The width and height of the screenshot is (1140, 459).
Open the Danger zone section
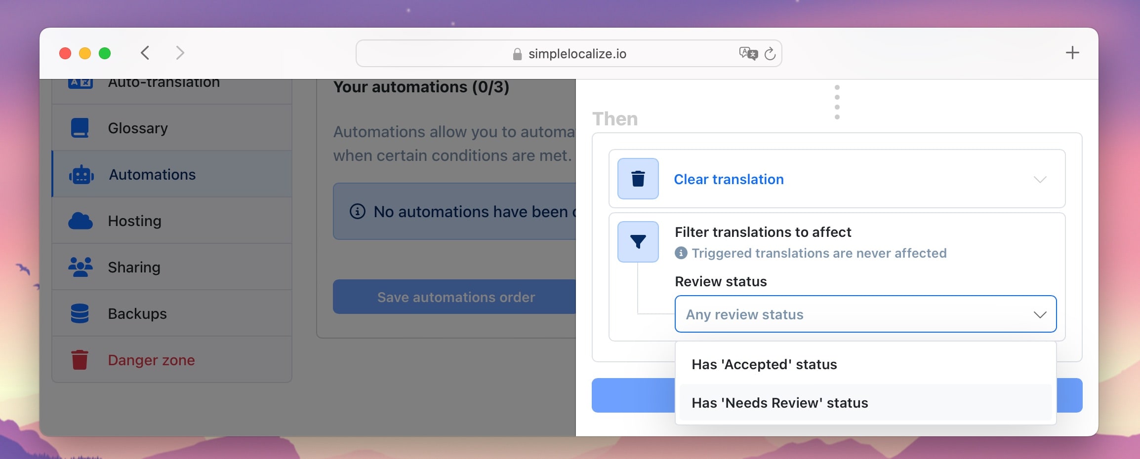tap(172, 360)
